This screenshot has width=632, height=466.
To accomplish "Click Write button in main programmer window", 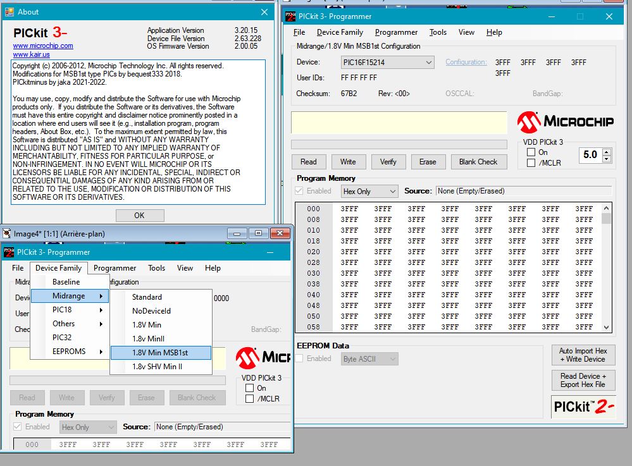I will 348,162.
